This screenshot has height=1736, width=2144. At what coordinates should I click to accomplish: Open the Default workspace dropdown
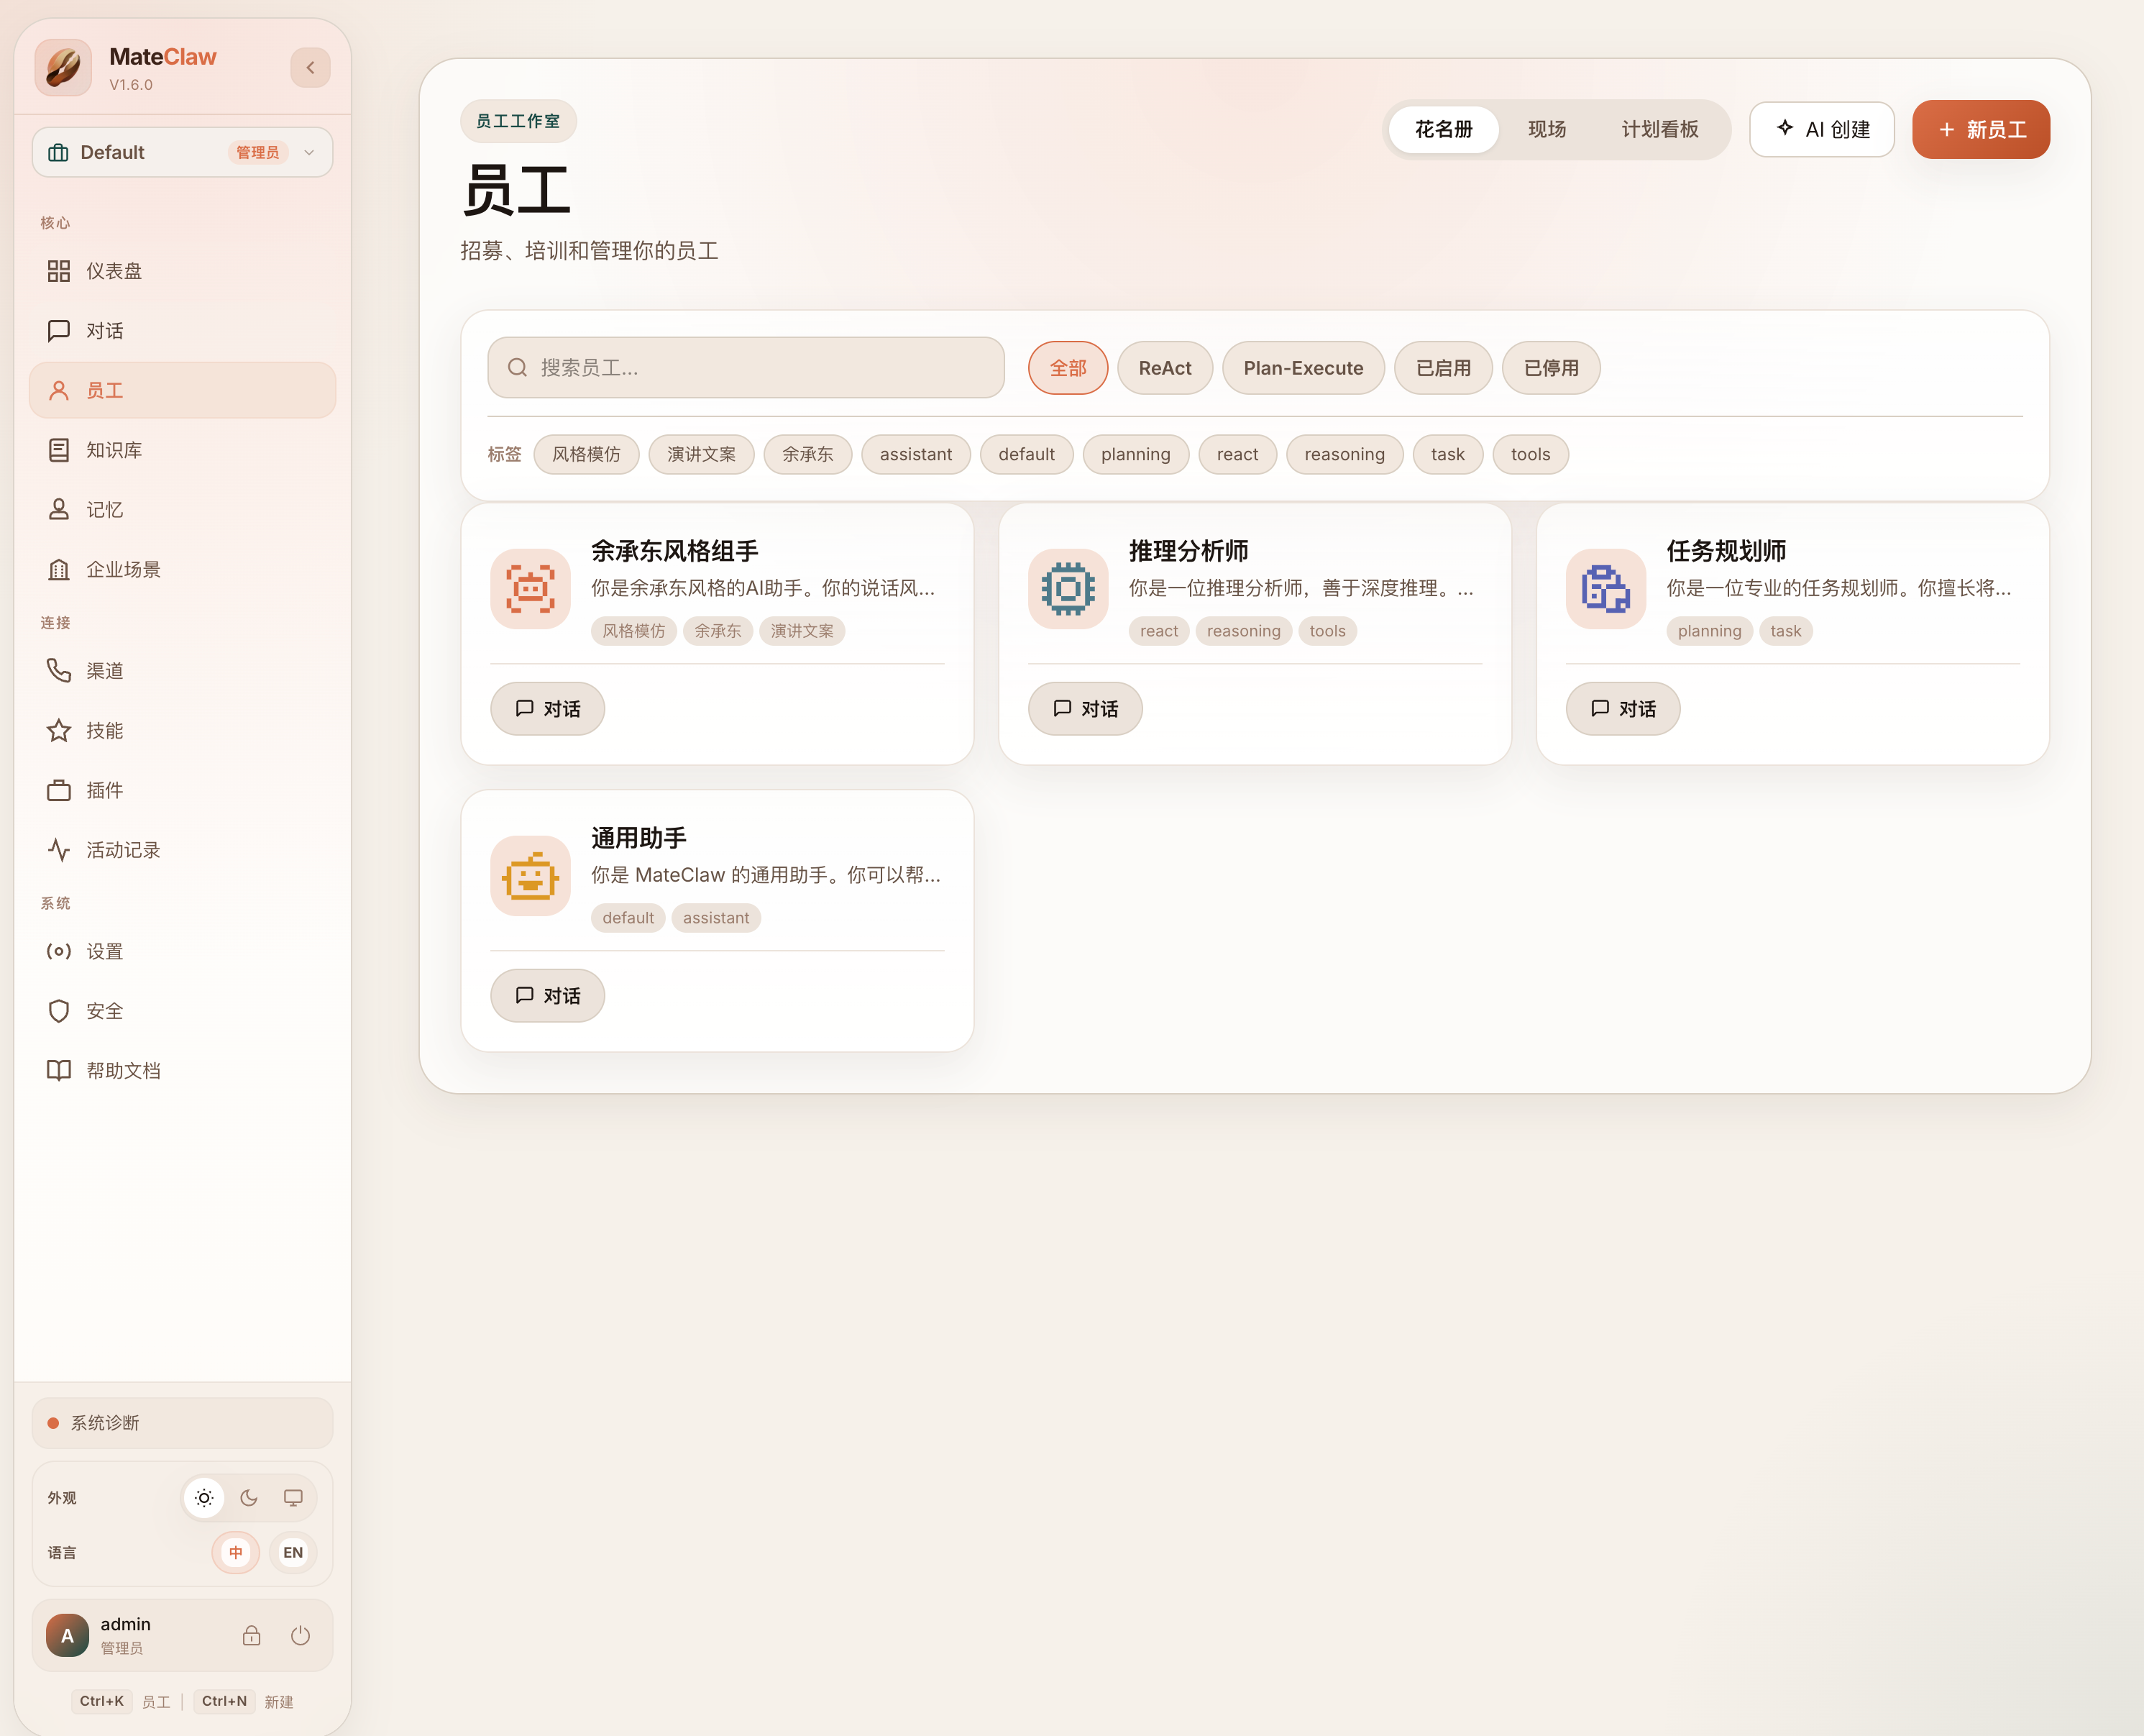(x=182, y=152)
